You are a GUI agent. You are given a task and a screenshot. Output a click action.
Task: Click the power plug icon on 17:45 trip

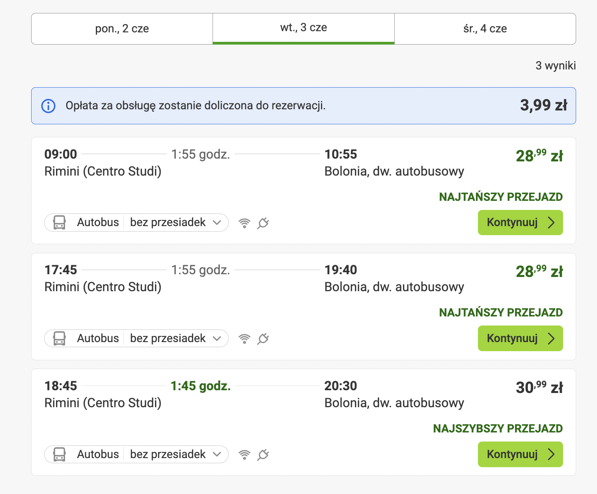[x=263, y=339]
